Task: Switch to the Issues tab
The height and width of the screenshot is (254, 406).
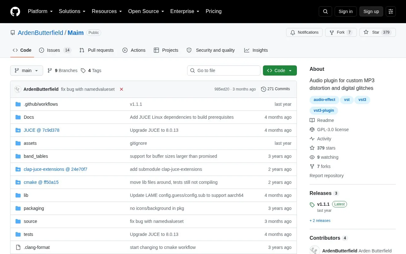Action: pos(55,50)
